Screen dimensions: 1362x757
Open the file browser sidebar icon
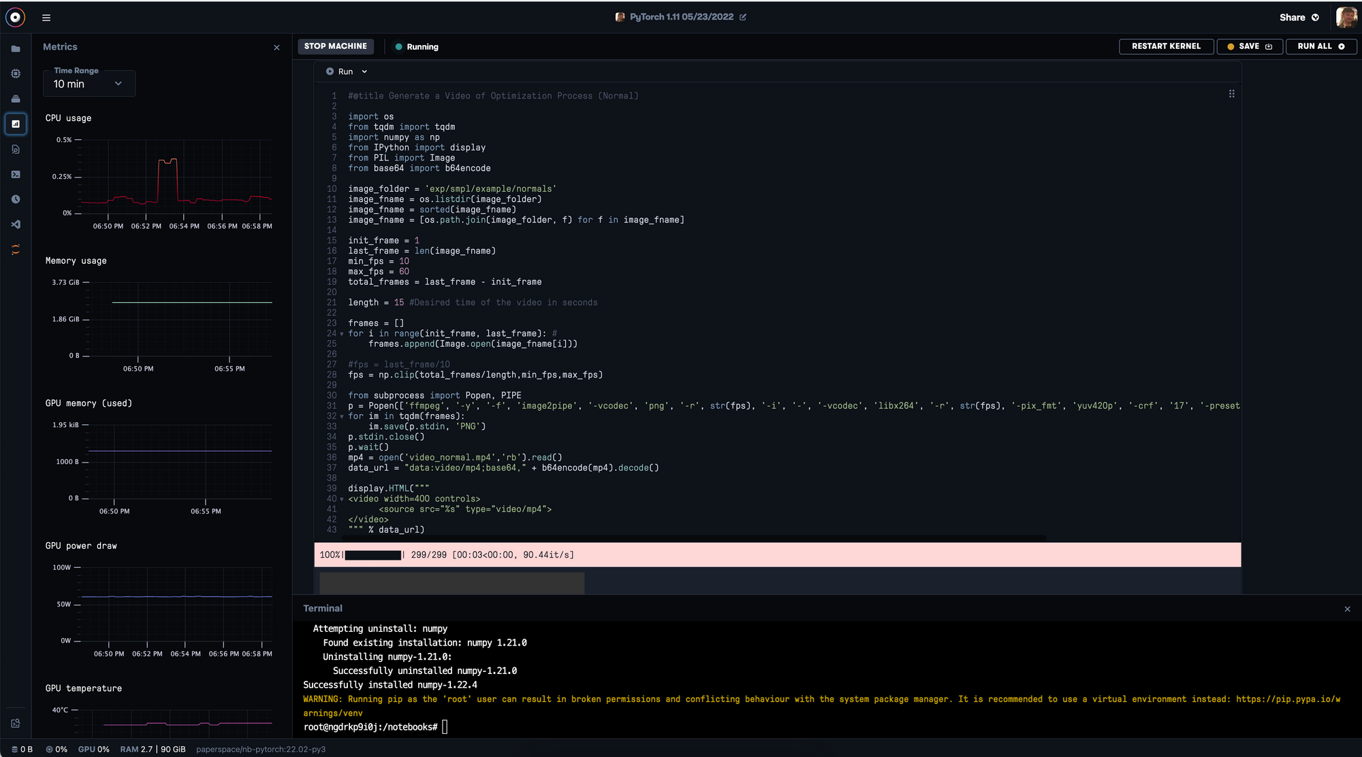pos(16,49)
